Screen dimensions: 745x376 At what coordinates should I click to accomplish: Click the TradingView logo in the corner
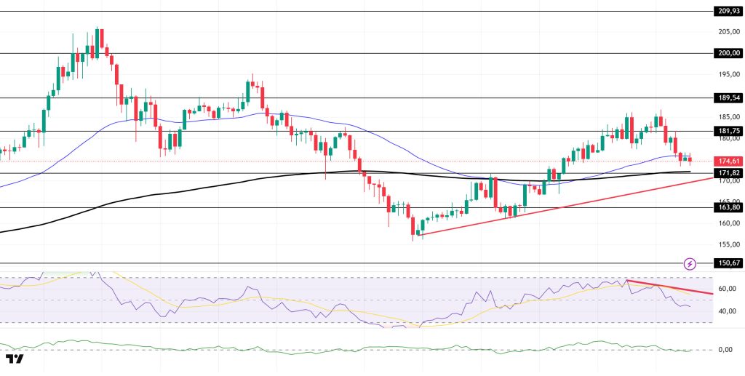coord(15,359)
